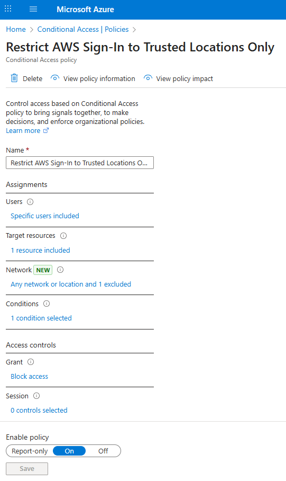Click the policy Name input field
The image size is (286, 481).
click(80, 163)
